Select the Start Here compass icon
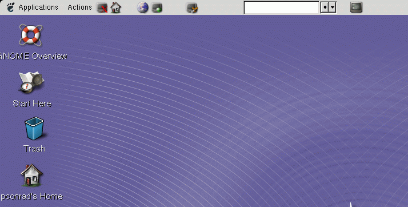The height and width of the screenshot is (207, 408). (31, 82)
